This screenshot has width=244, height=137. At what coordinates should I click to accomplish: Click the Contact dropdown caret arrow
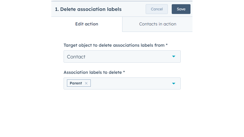pyautogui.click(x=174, y=56)
